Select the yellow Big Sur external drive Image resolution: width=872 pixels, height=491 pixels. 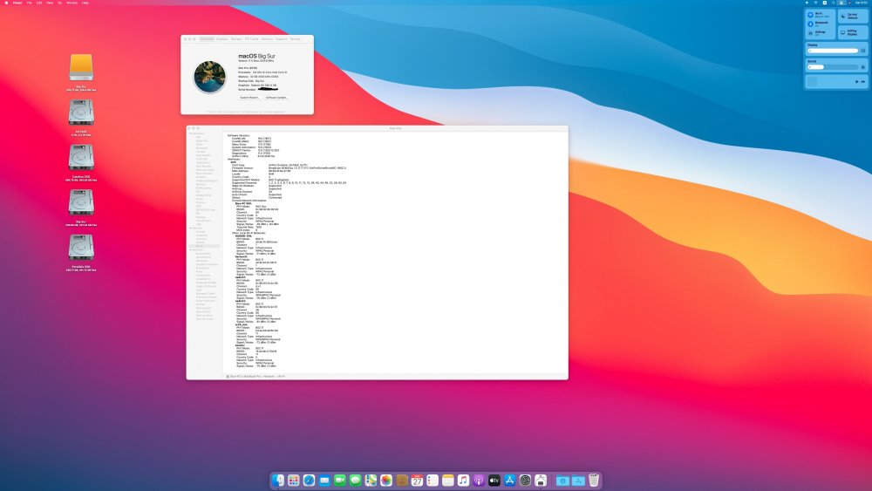pyautogui.click(x=81, y=67)
